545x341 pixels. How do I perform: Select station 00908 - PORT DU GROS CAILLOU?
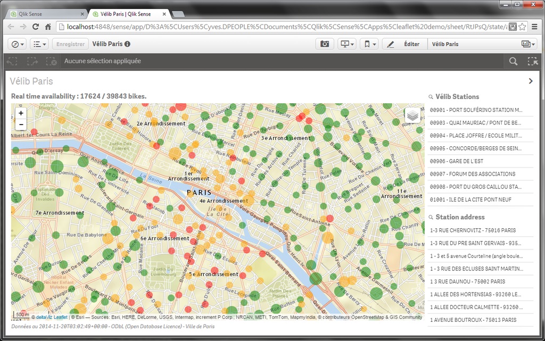tap(481, 187)
